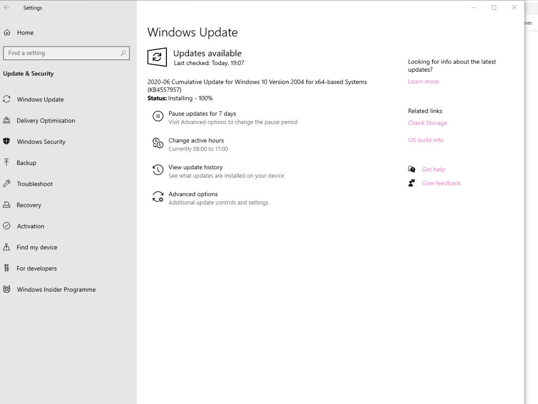Open the Check Storage link
The width and height of the screenshot is (538, 404).
pyautogui.click(x=428, y=123)
